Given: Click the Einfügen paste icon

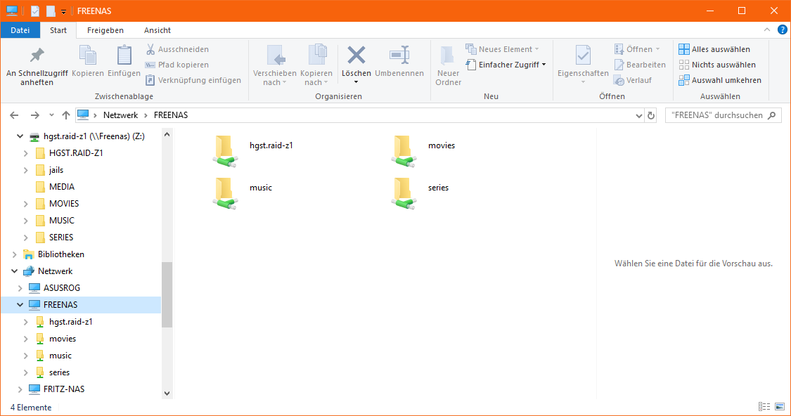Looking at the screenshot, I should click(124, 55).
